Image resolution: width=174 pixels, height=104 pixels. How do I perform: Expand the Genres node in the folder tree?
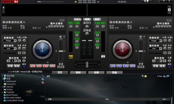click(3, 87)
